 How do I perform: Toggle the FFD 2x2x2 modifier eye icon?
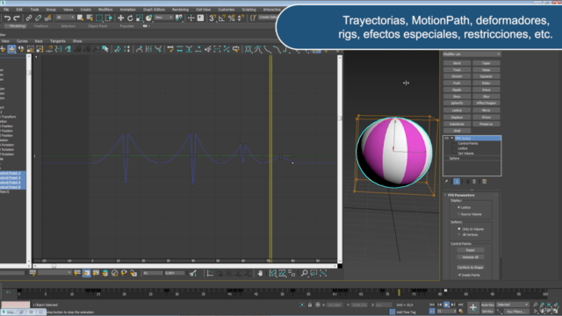click(x=447, y=139)
